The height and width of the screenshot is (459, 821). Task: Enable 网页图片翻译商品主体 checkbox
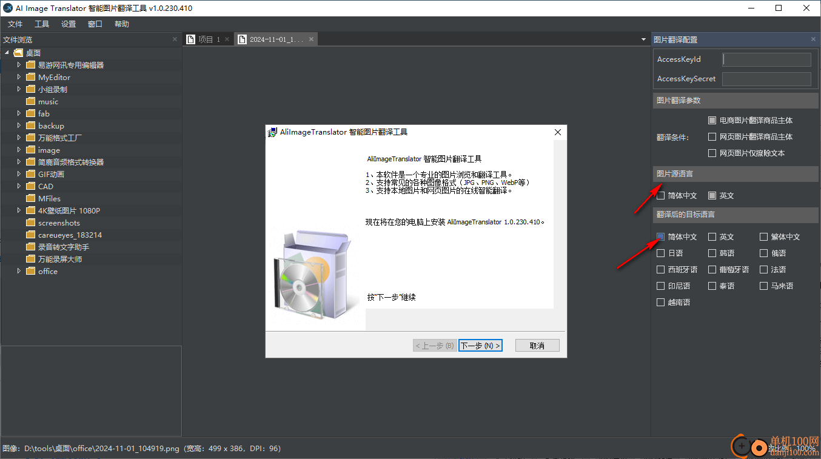point(712,137)
